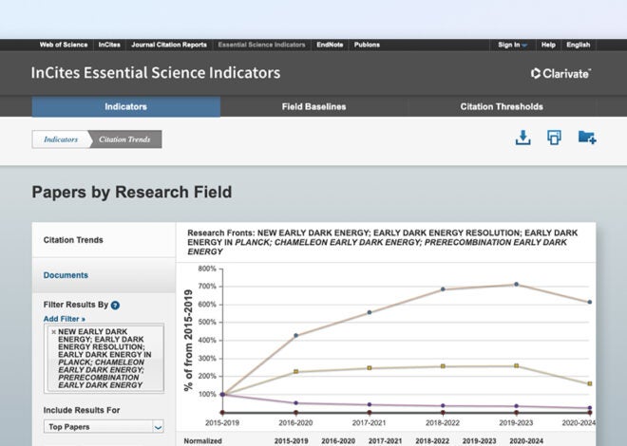Open the Sign In dropdown
Image resolution: width=627 pixels, height=446 pixels.
click(x=513, y=45)
